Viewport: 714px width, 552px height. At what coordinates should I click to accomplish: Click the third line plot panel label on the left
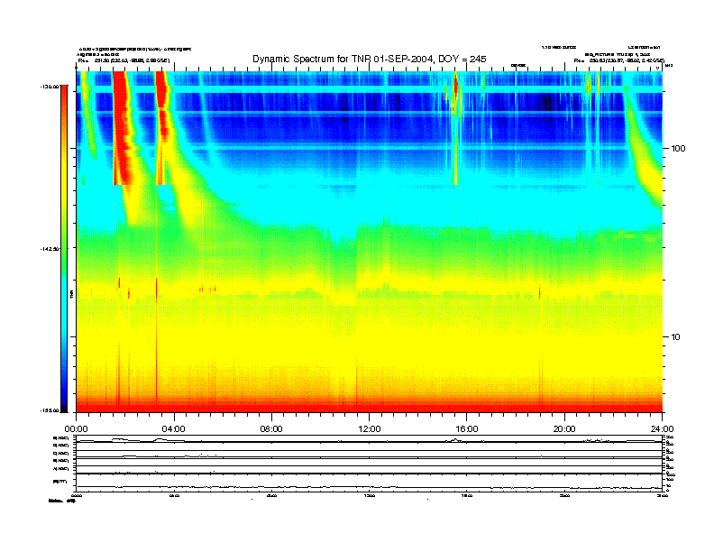(60, 453)
